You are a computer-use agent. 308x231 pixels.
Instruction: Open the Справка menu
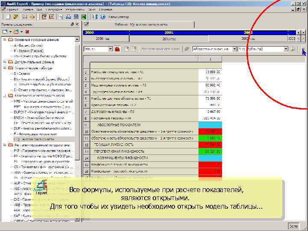[x=106, y=9]
